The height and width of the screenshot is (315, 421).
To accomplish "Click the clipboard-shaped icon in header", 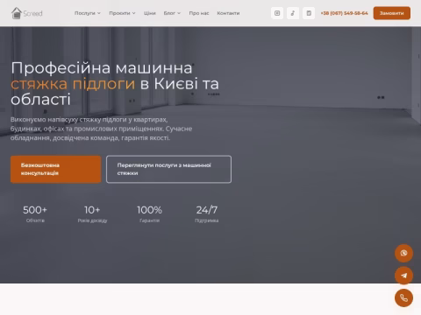I will (309, 13).
